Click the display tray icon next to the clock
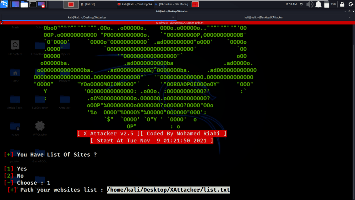Image resolution: width=355 pixels, height=200 pixels. (301, 4)
